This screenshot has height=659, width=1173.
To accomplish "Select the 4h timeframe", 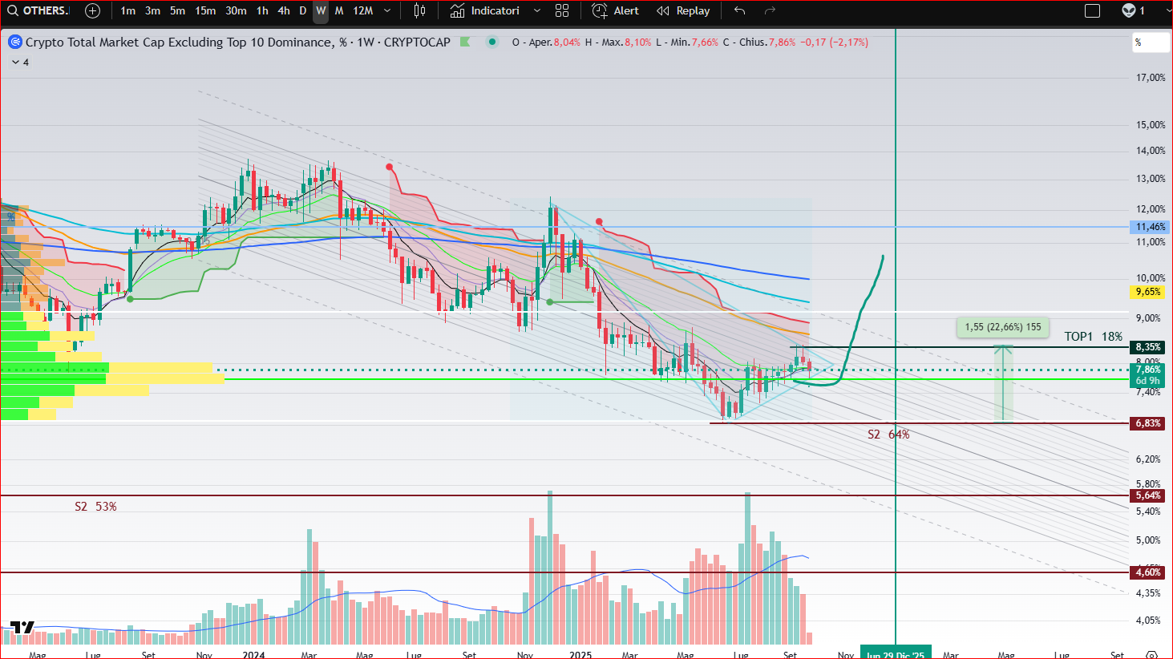I will click(284, 10).
